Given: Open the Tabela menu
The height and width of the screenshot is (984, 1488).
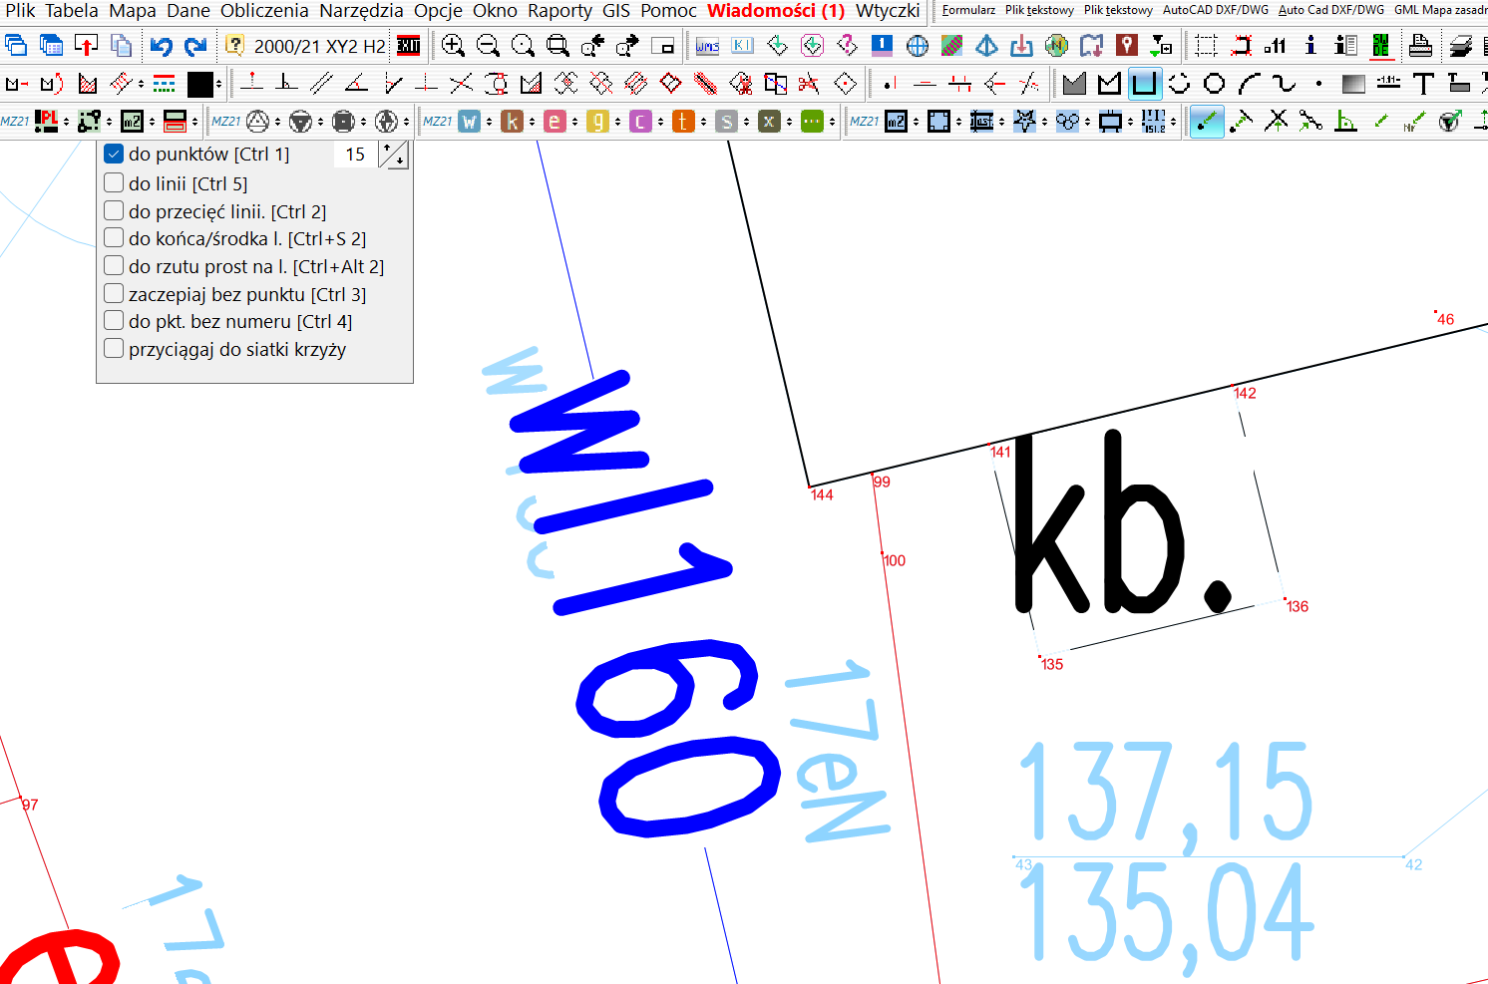Looking at the screenshot, I should click(x=72, y=11).
